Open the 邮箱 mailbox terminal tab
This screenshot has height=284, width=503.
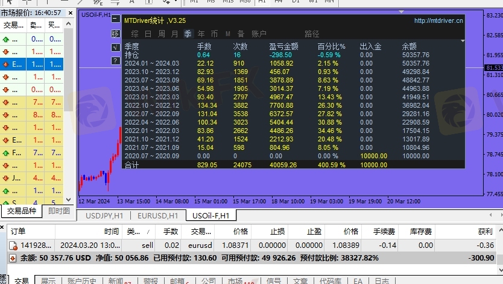177,281
